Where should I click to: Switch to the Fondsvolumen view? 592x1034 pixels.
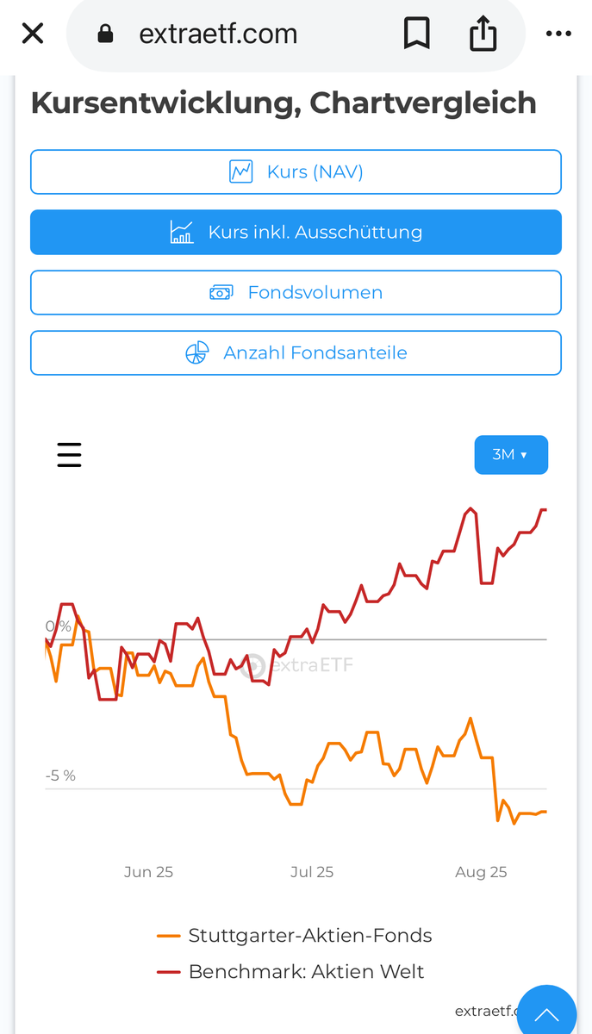pos(296,293)
